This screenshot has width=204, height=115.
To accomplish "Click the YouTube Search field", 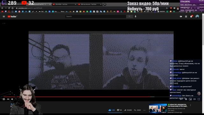I will click(x=96, y=16).
